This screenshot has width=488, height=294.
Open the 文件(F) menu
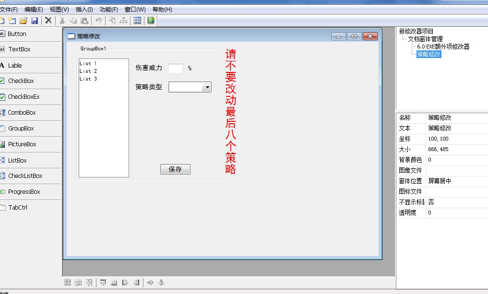pyautogui.click(x=9, y=10)
